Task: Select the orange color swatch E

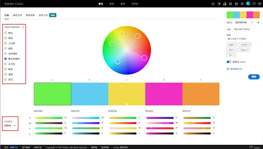Action: (201, 94)
